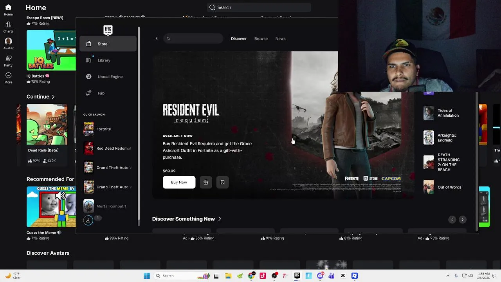
Task: Click the Epic sidebar scrollbar
Action: click(139, 125)
